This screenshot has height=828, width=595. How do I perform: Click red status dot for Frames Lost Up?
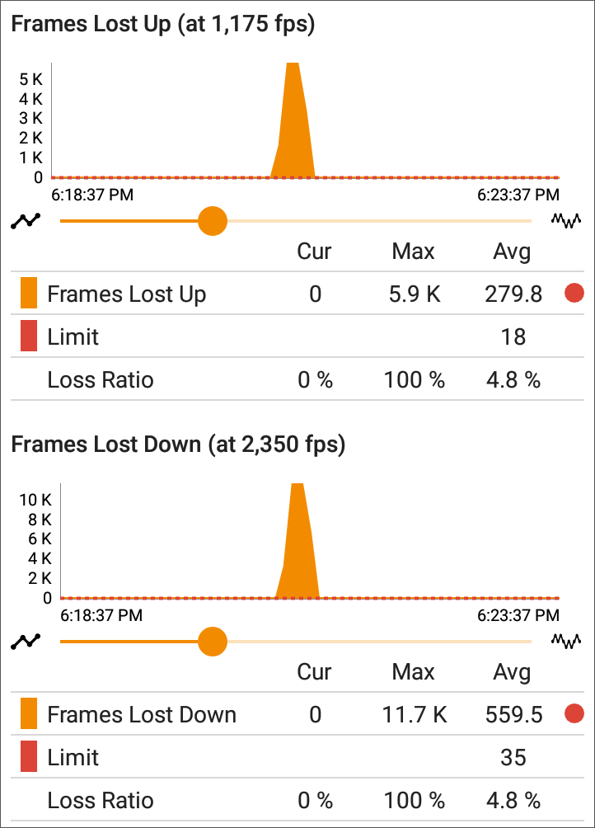coord(574,293)
